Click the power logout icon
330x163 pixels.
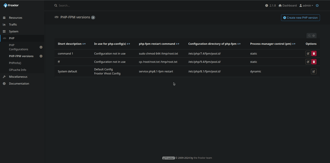[317, 5]
